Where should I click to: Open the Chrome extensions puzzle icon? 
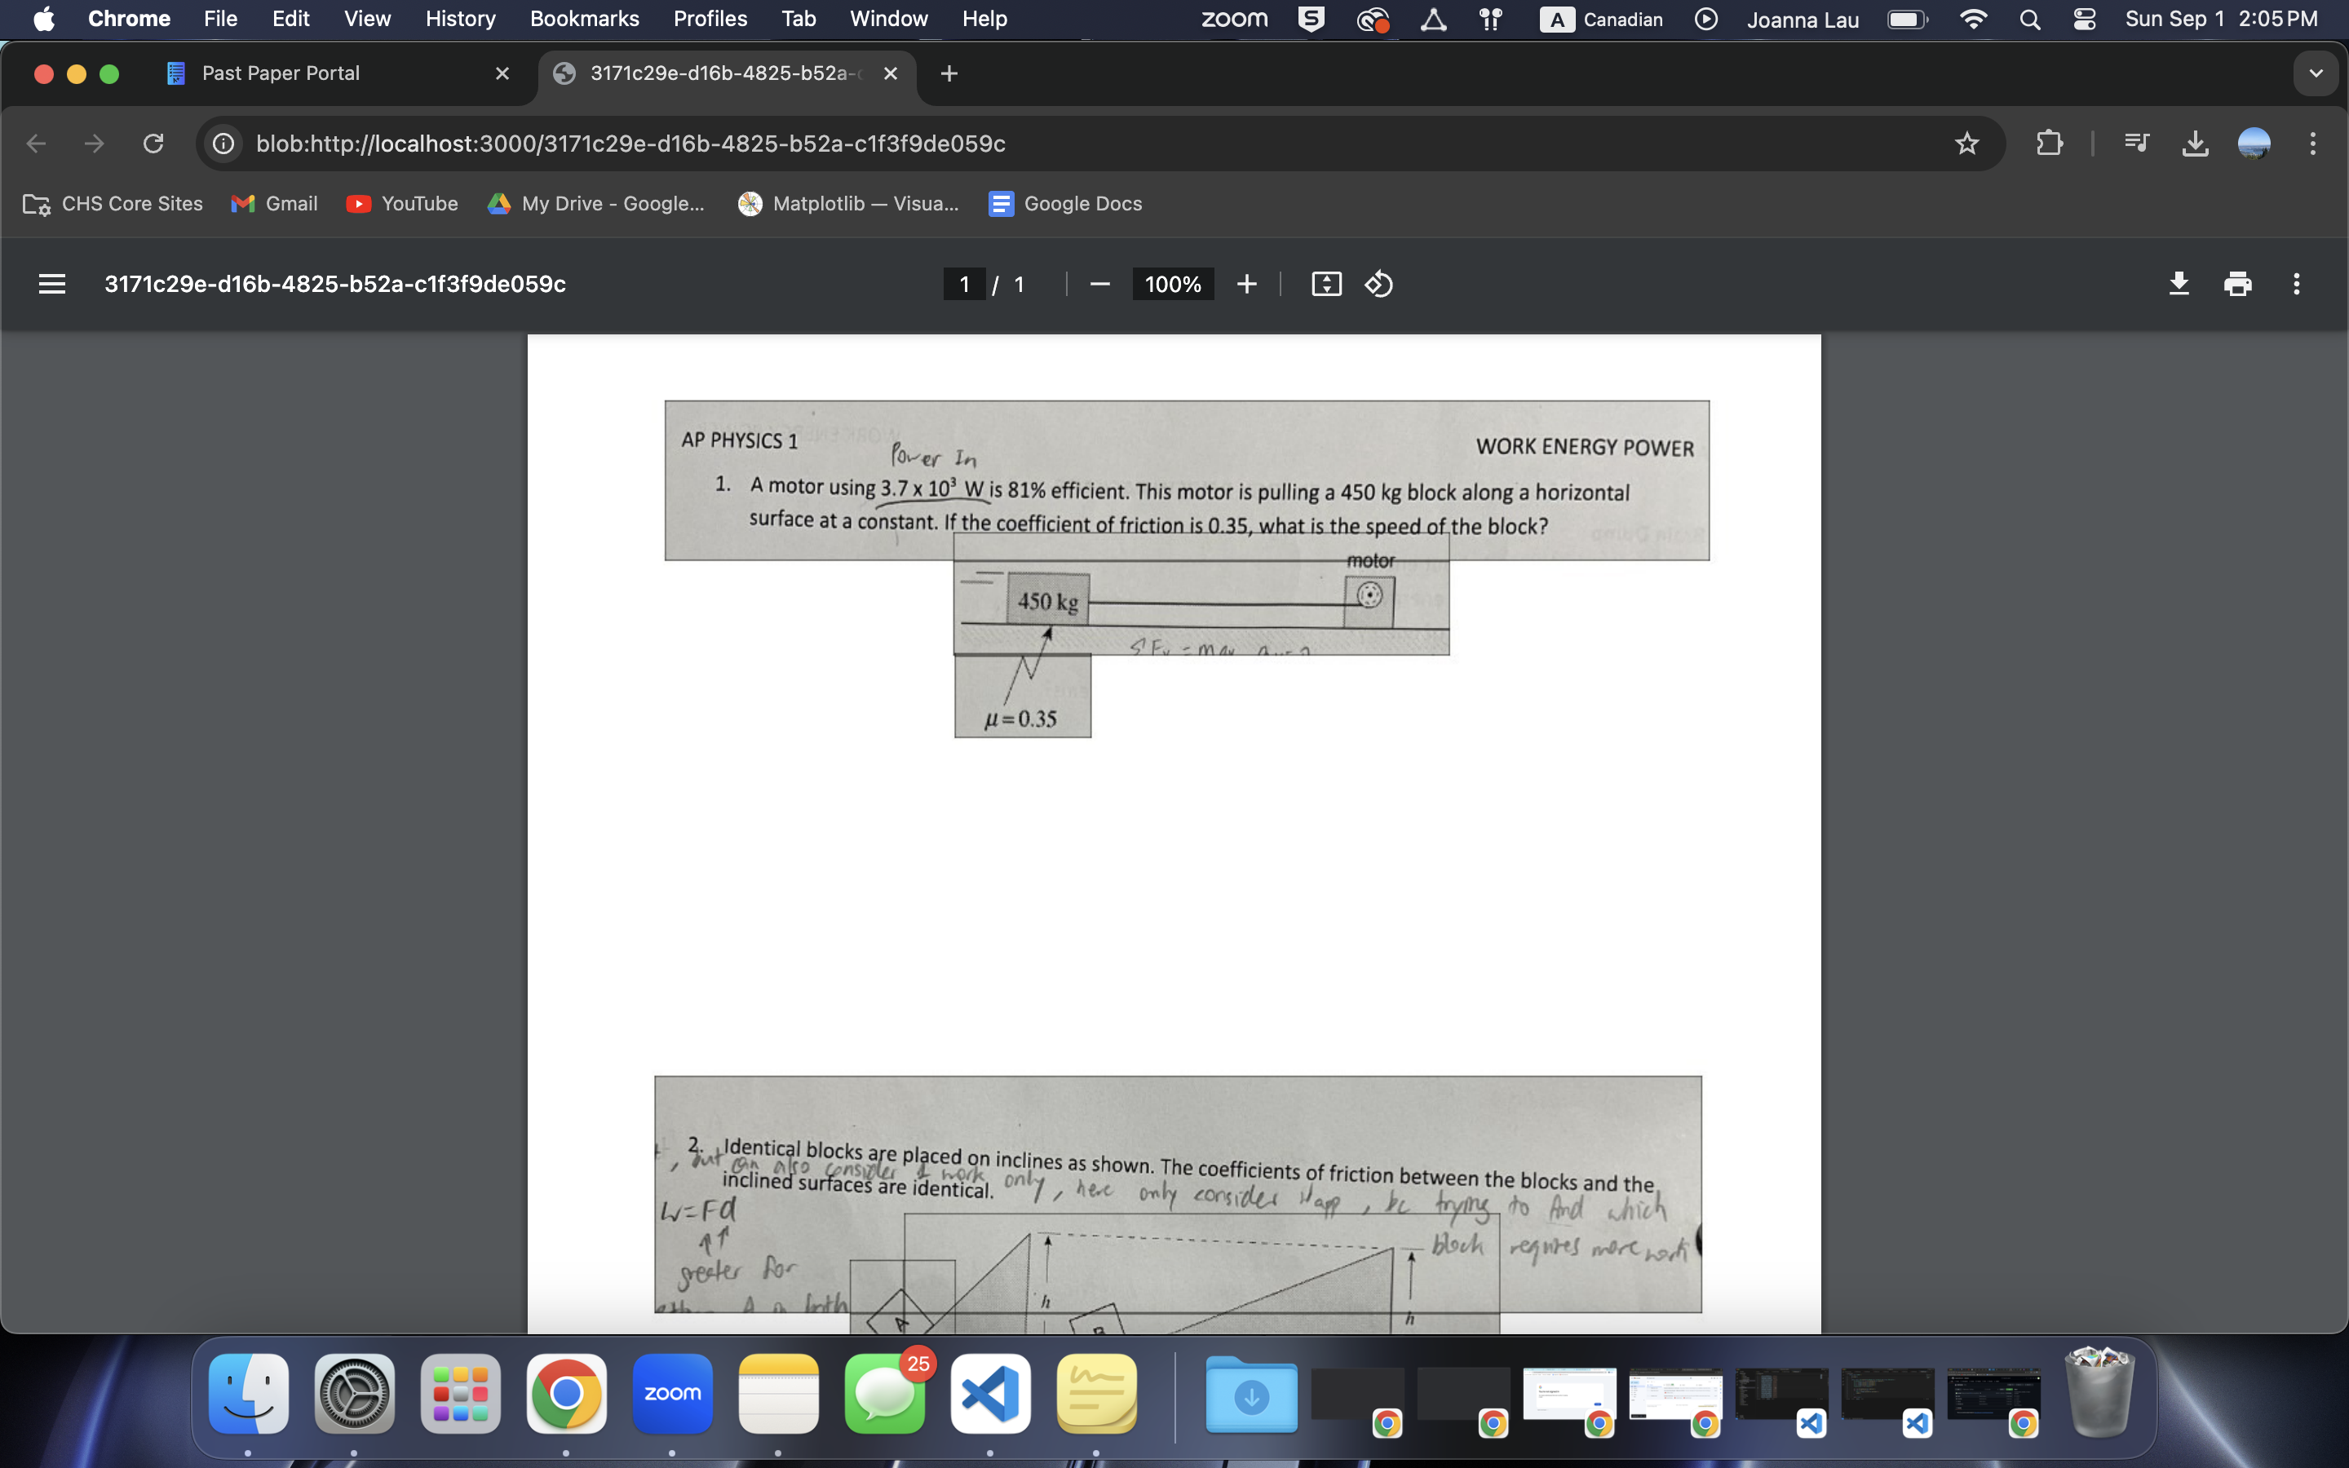coord(2048,144)
